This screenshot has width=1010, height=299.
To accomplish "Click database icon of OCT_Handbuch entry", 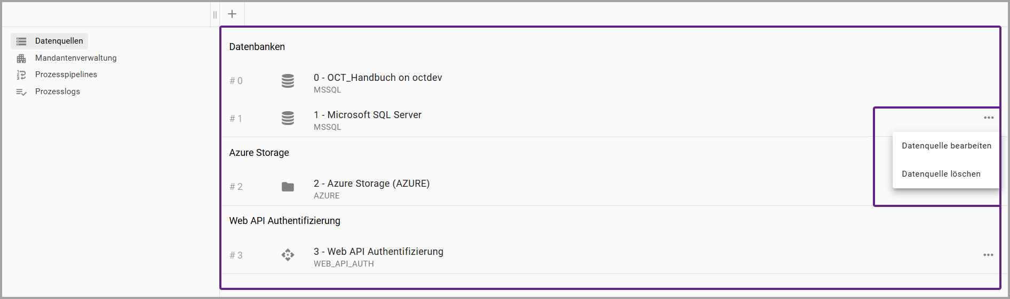I will 288,81.
